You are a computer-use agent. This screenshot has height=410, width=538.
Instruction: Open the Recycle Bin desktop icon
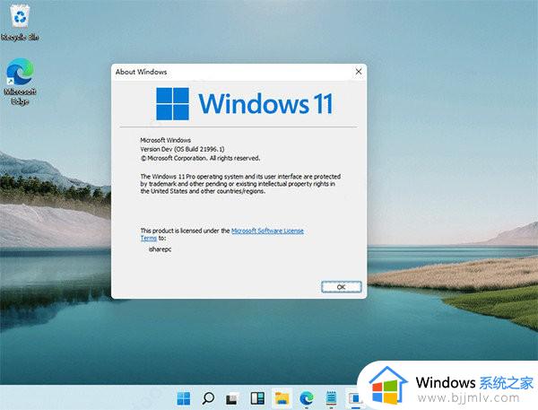20,22
